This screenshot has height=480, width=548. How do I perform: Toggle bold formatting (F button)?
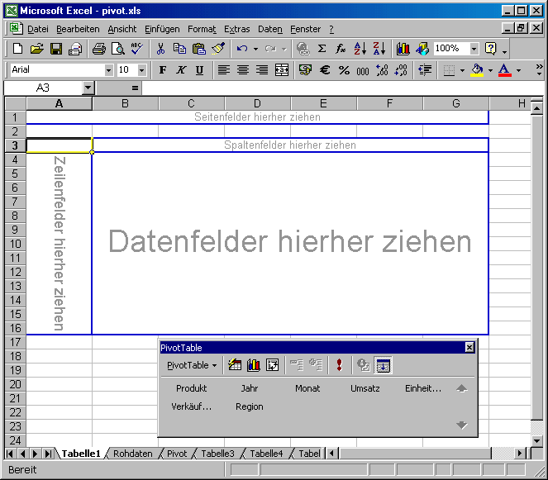pyautogui.click(x=163, y=70)
